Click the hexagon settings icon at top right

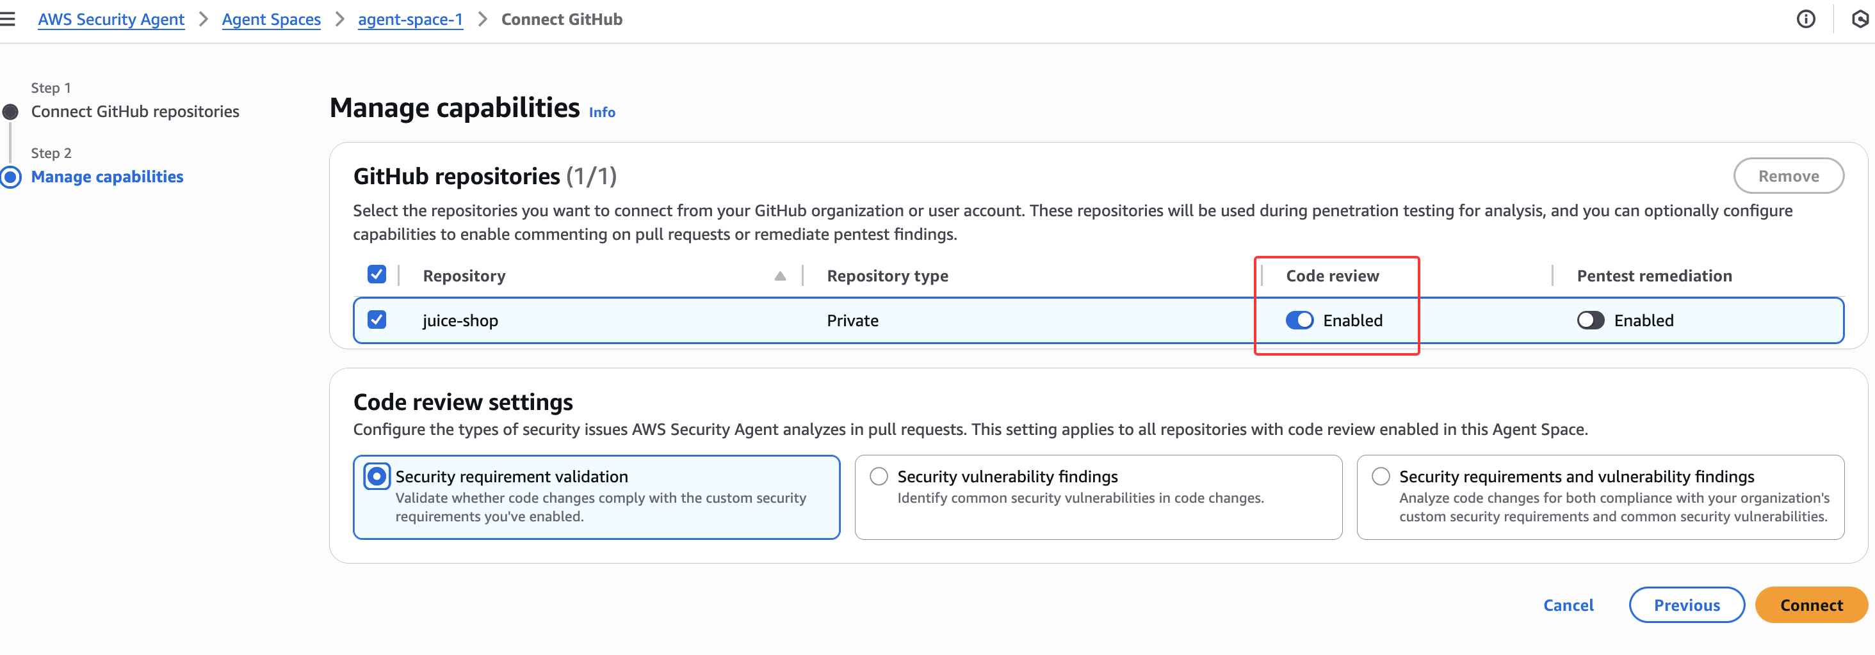[1859, 20]
